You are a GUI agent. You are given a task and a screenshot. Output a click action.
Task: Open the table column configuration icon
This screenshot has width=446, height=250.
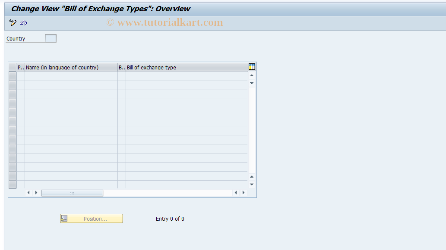(x=252, y=67)
